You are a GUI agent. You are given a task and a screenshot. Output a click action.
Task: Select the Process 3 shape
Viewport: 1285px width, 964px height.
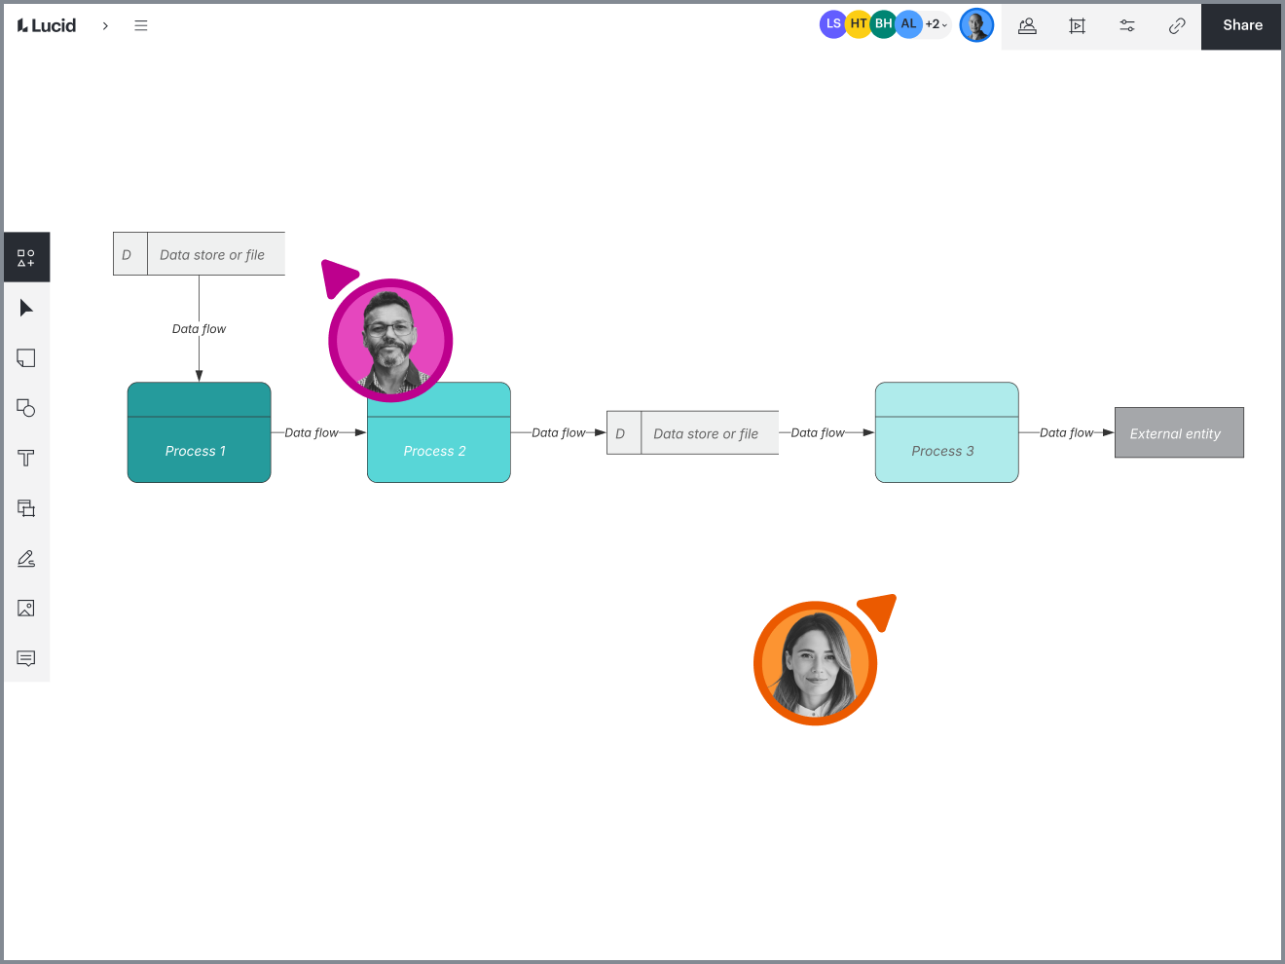pyautogui.click(x=947, y=432)
